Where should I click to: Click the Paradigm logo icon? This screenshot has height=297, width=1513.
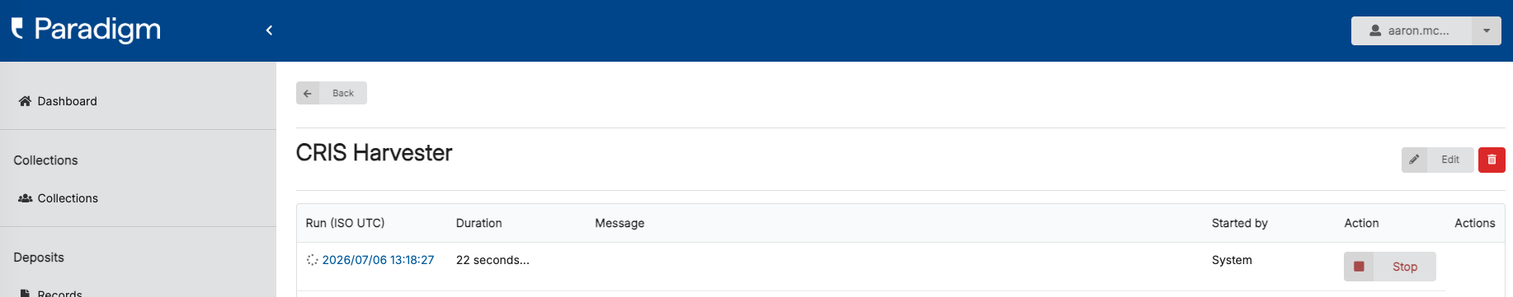coord(17,29)
